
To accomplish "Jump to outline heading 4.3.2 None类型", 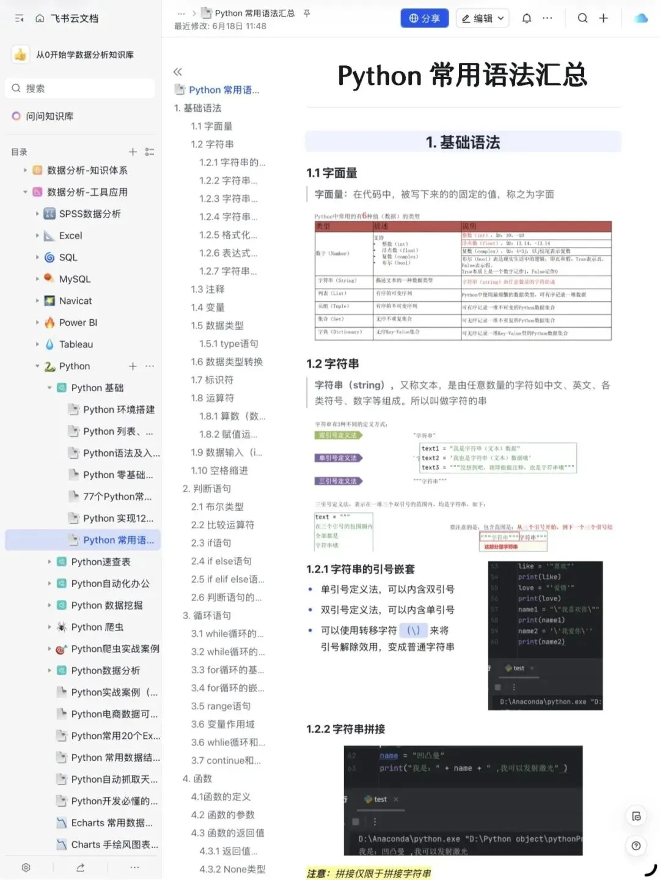I will (232, 868).
